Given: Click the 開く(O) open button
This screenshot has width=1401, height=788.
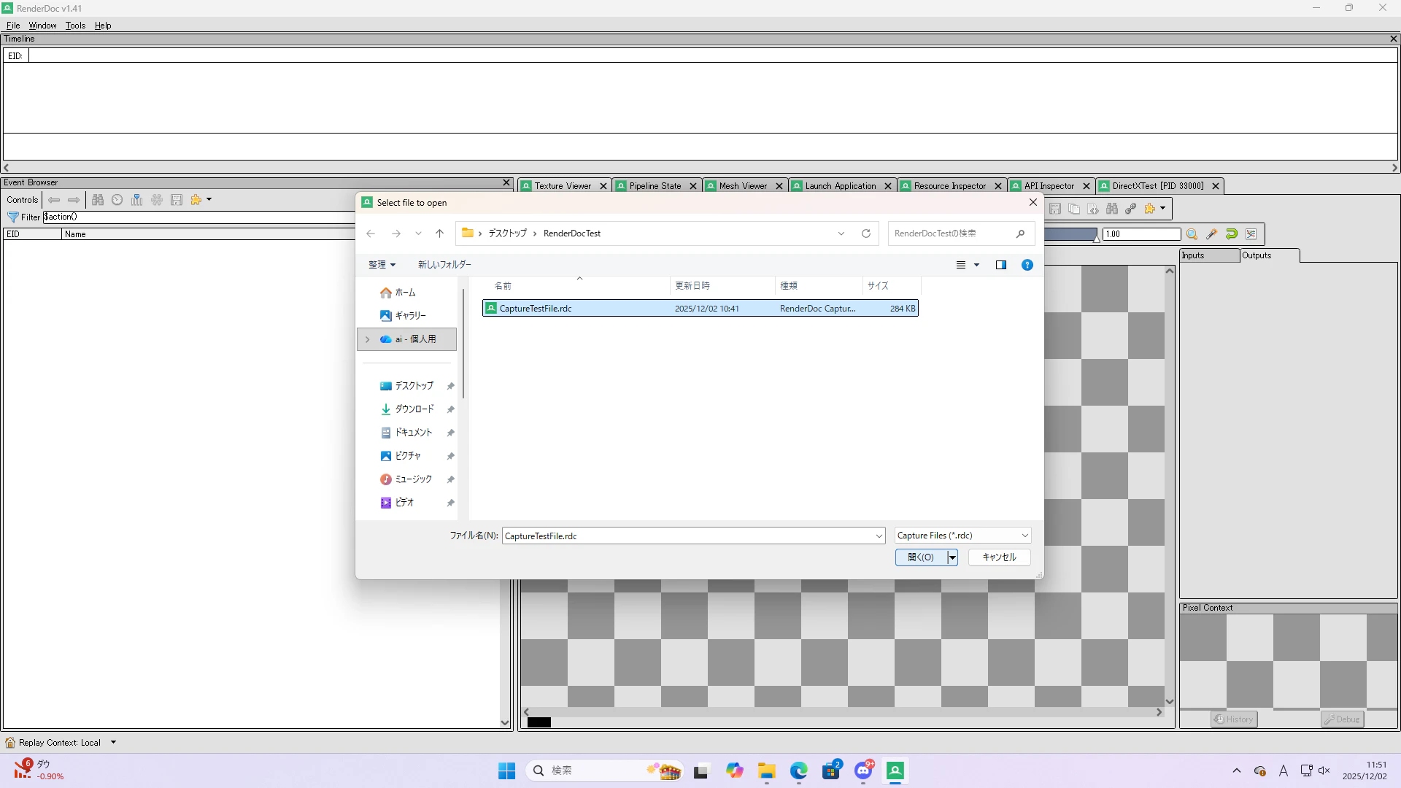Looking at the screenshot, I should click(921, 557).
